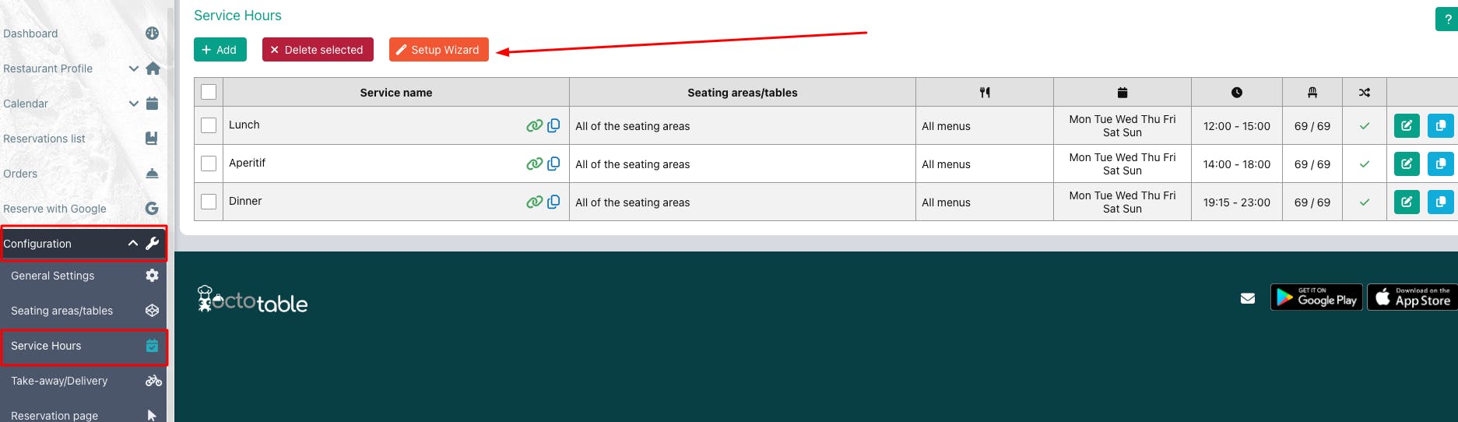The width and height of the screenshot is (1458, 422).
Task: Expand the Restaurant Profile submenu
Action: (133, 69)
